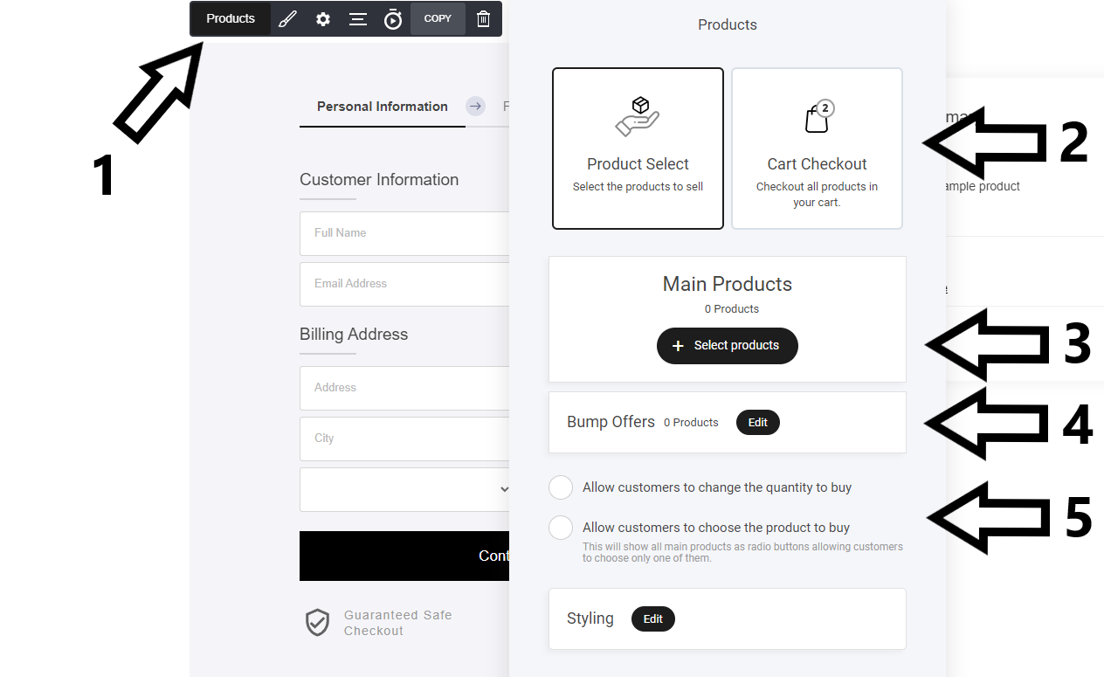The width and height of the screenshot is (1104, 677).
Task: Open the dropdown below the City field
Action: 404,489
